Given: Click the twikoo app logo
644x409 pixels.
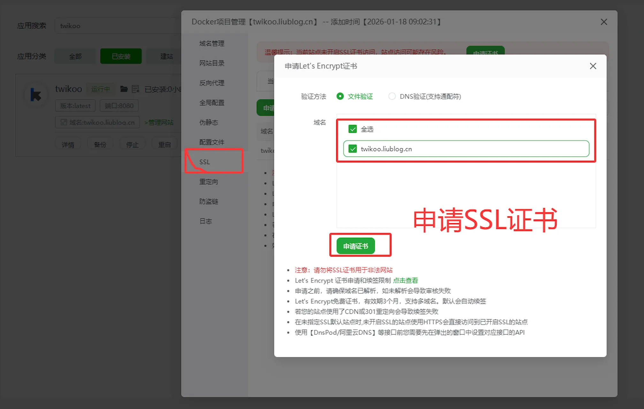Looking at the screenshot, I should [36, 94].
